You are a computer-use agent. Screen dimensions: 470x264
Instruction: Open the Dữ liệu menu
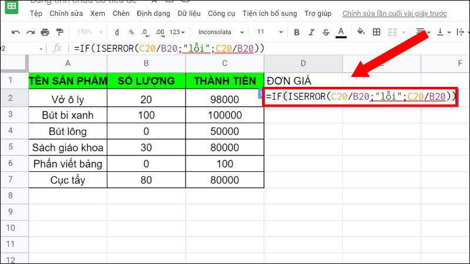point(190,13)
